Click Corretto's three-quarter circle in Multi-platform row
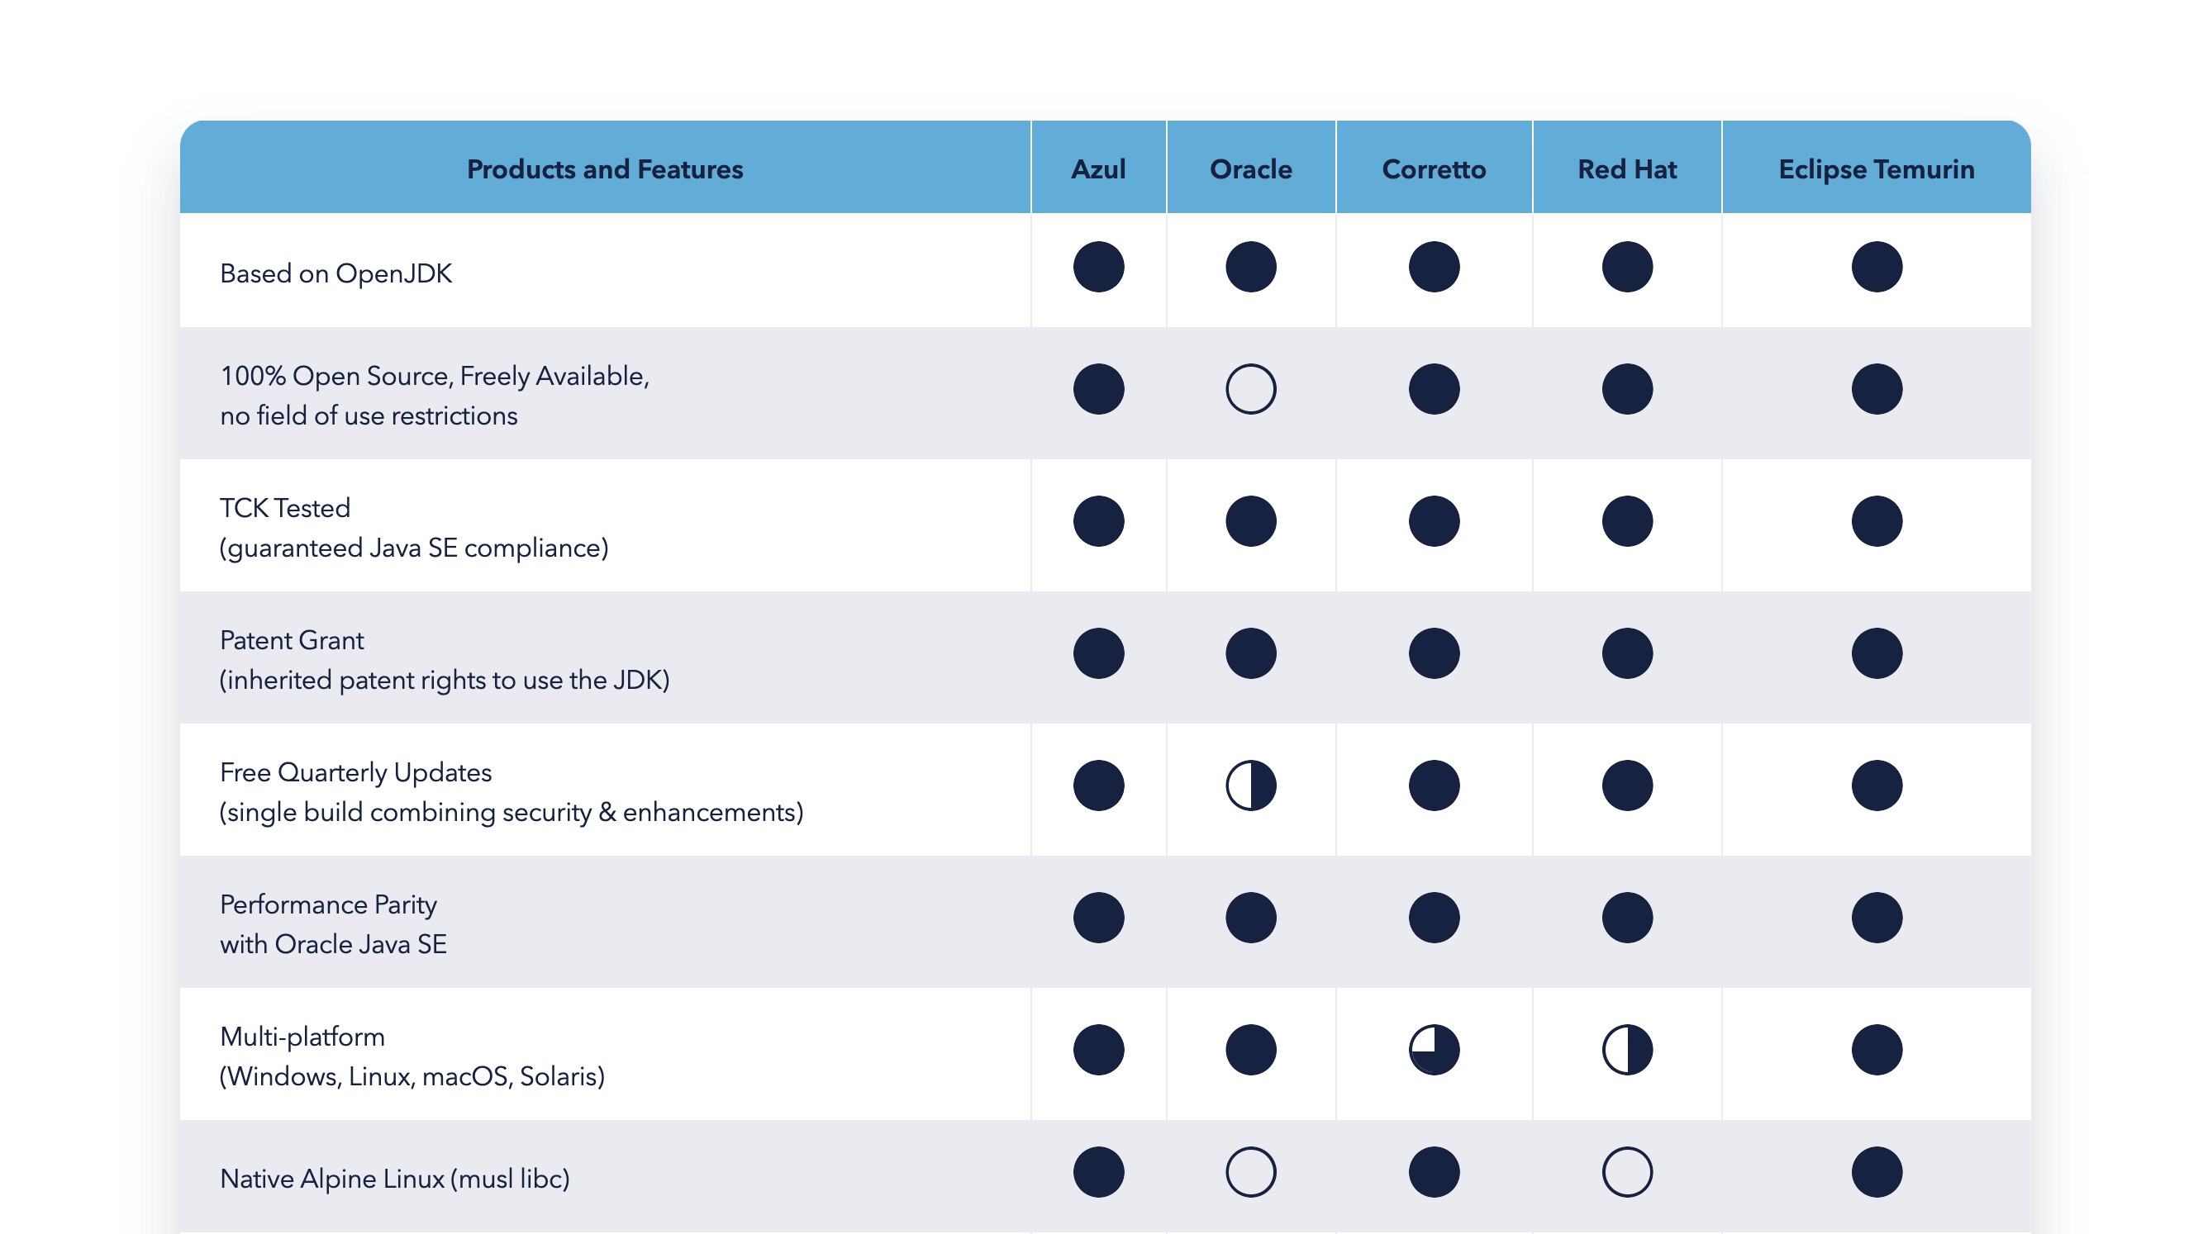The height and width of the screenshot is (1234, 2203). (1434, 1050)
